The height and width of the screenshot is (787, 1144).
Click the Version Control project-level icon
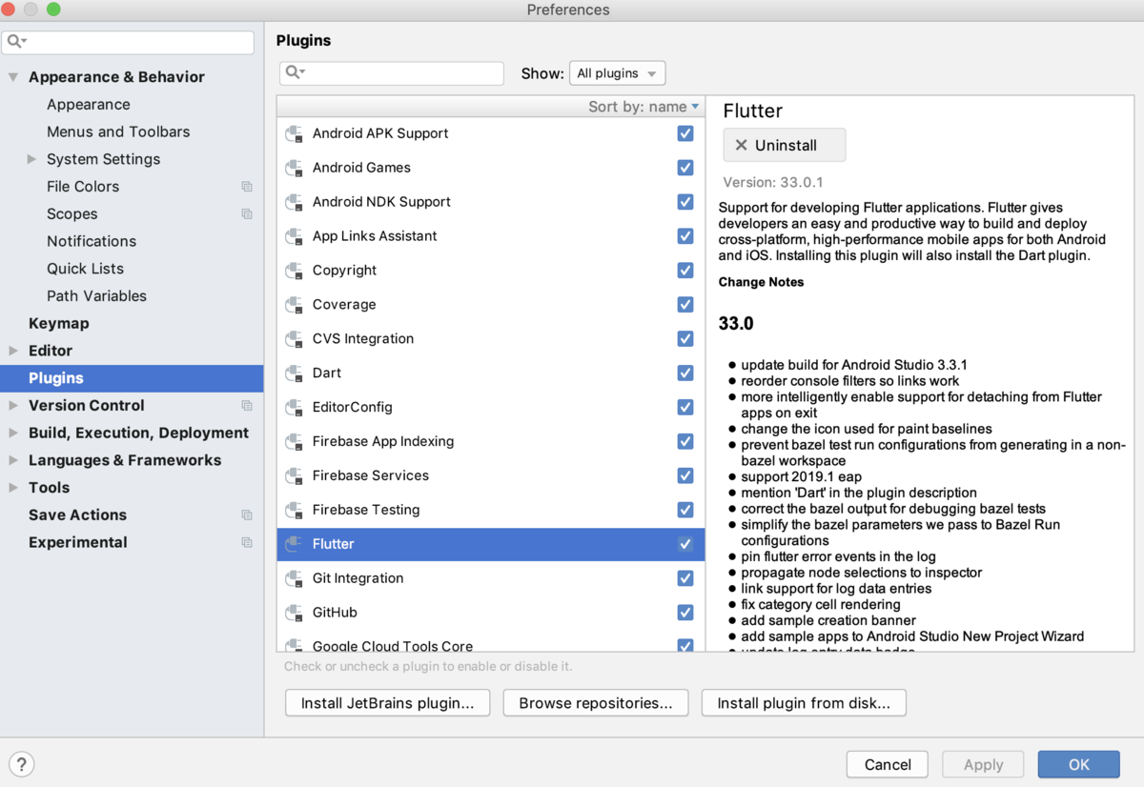[x=247, y=406]
